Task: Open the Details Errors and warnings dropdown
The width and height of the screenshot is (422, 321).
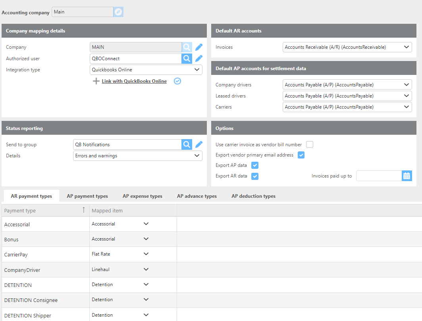Action: pyautogui.click(x=138, y=156)
